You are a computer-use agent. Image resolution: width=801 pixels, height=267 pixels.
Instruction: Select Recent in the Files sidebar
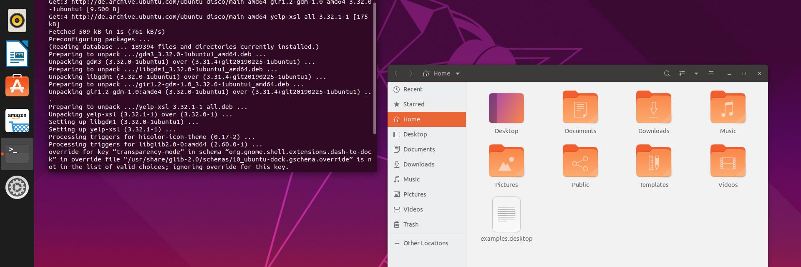point(427,89)
